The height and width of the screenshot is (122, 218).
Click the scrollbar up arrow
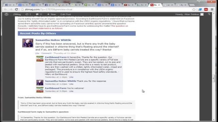(x=214, y=14)
